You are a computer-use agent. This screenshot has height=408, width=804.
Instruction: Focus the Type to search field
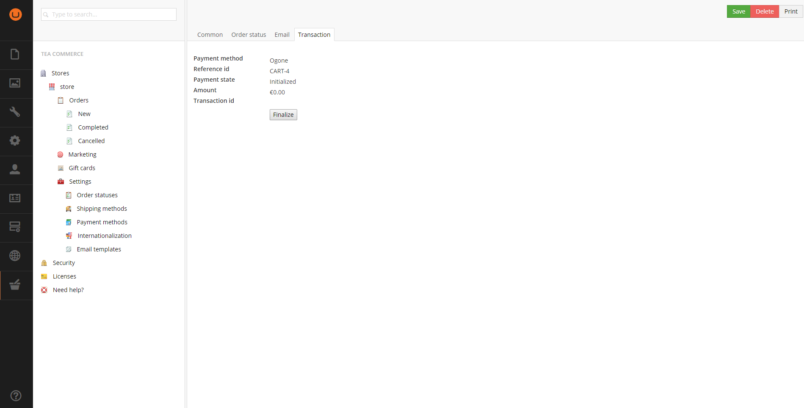(109, 14)
